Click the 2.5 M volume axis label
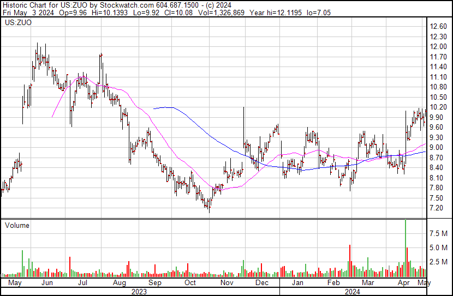The width and height of the screenshot is (453, 296). point(438,262)
